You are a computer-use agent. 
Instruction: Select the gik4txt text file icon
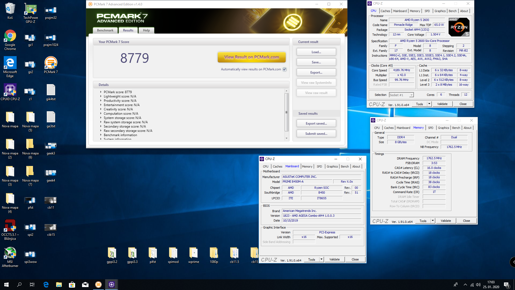click(51, 92)
